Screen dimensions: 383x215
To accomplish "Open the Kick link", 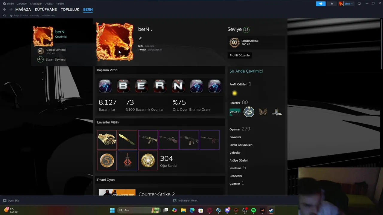I will tap(141, 46).
